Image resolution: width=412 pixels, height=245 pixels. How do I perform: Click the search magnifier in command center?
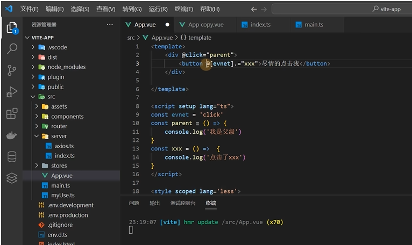[375, 9]
